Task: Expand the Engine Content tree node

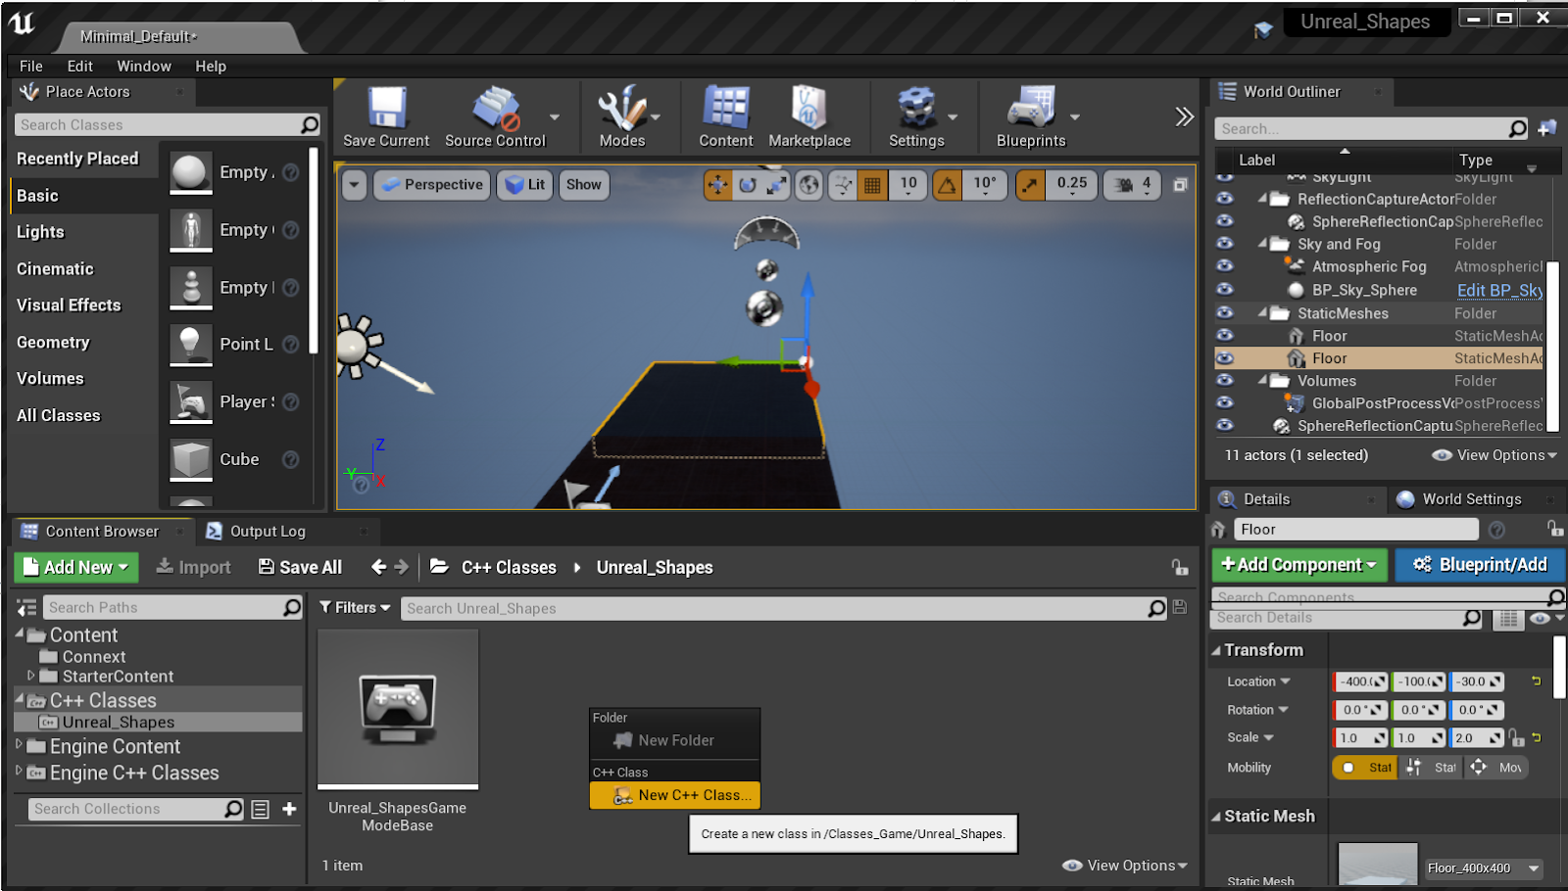Action: (19, 745)
